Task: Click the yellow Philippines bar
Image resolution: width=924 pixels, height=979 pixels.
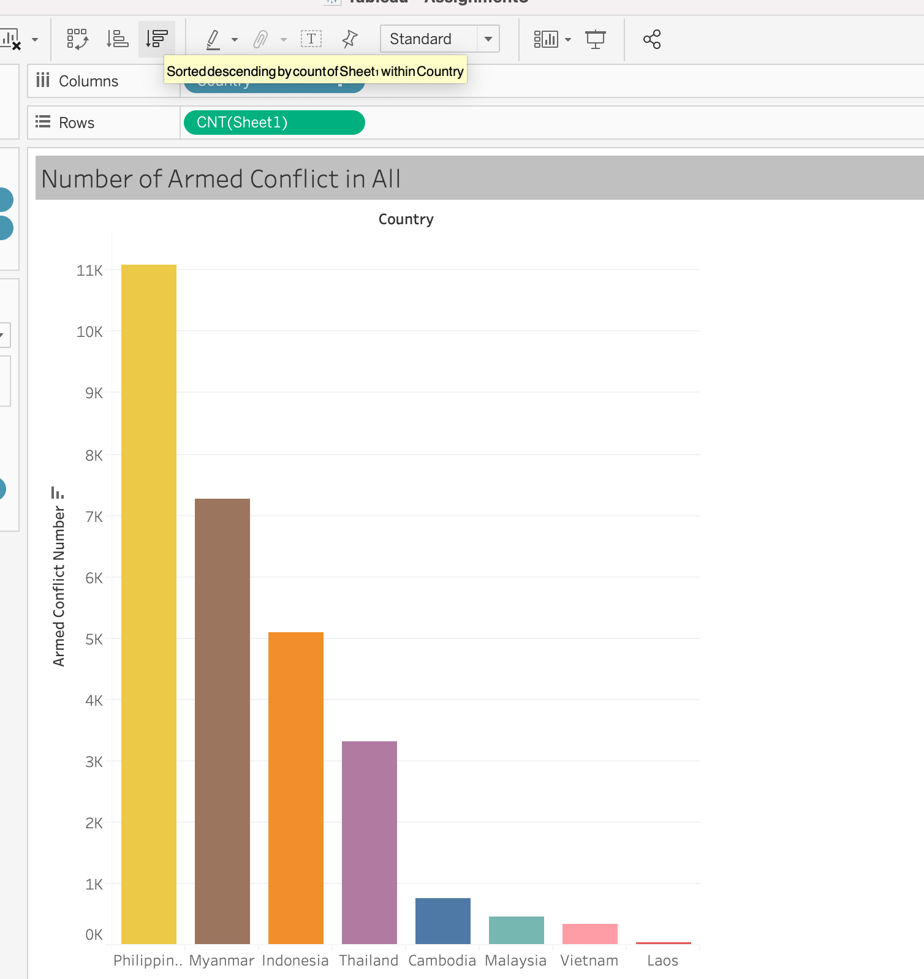Action: coord(149,603)
